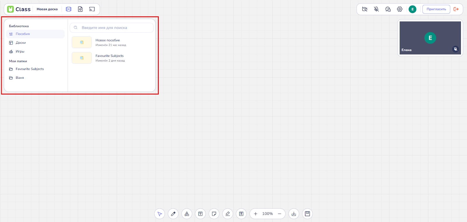Start screen casting from top bar
This screenshot has height=222, width=467.
[92, 9]
